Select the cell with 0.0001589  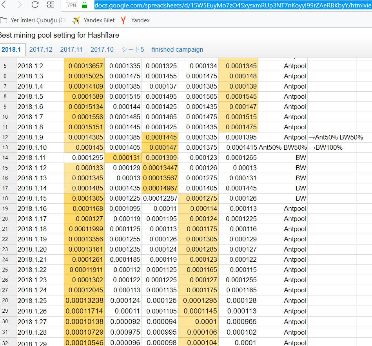tap(84, 96)
